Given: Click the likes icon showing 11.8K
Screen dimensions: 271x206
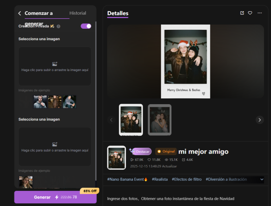Looking at the screenshot, I should pos(150,160).
